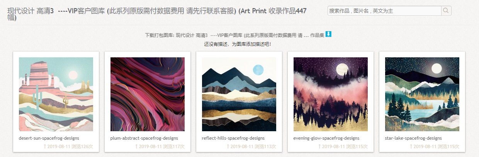Click the star-lake-spacefrog-designs title link

click(413, 138)
